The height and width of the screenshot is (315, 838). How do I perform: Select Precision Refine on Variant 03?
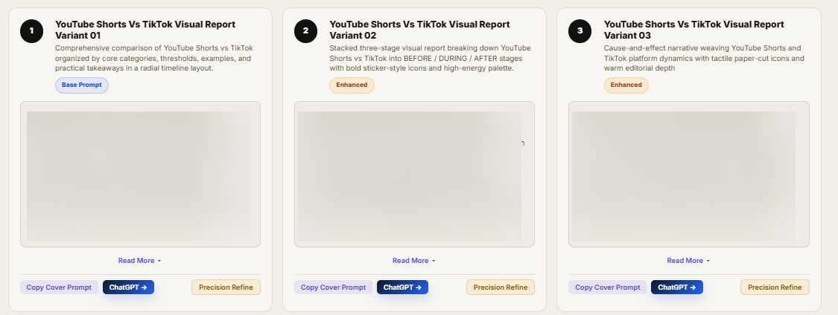pos(775,288)
